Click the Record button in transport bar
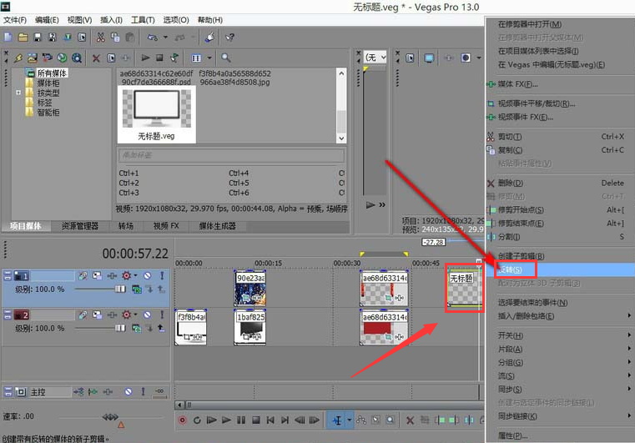 183,420
